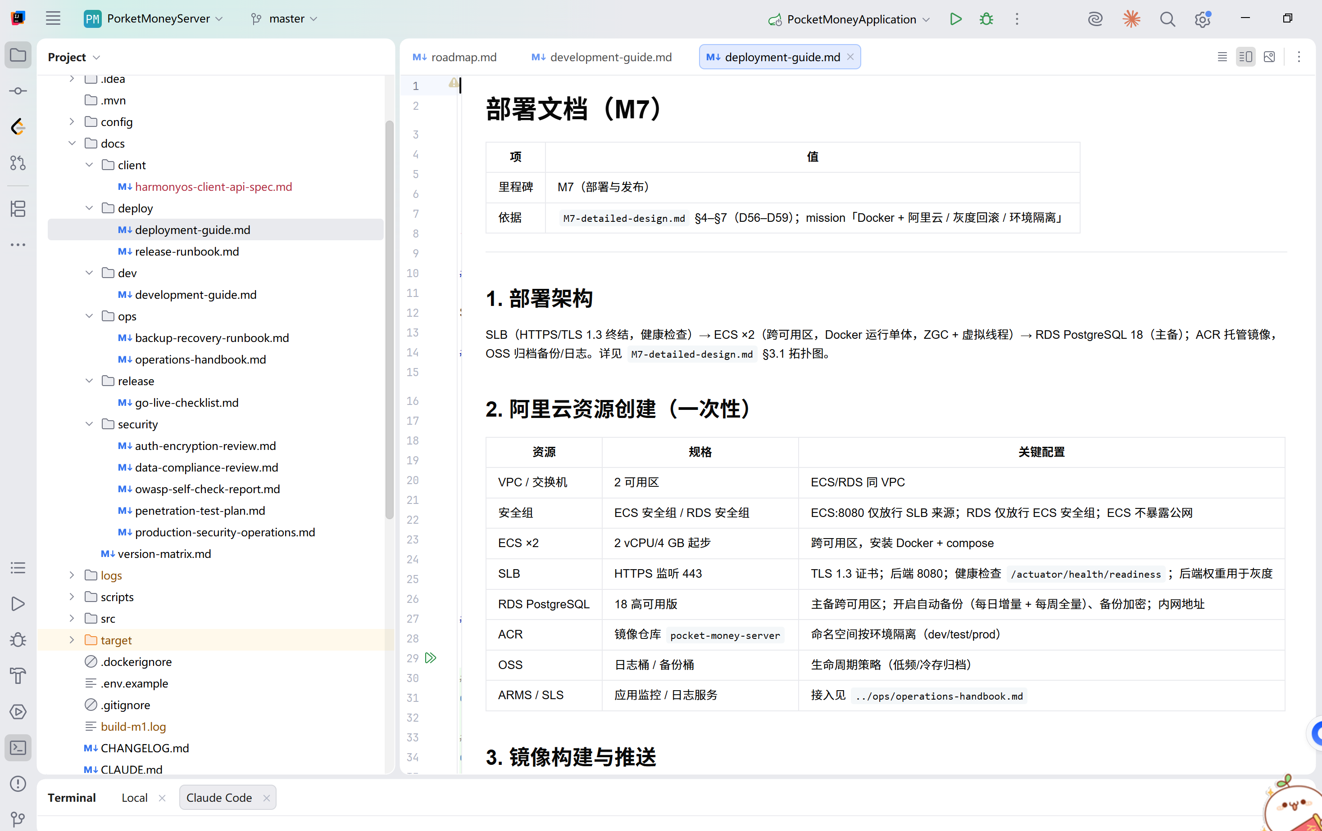
Task: Open release-runbook.md file
Action: coord(187,251)
